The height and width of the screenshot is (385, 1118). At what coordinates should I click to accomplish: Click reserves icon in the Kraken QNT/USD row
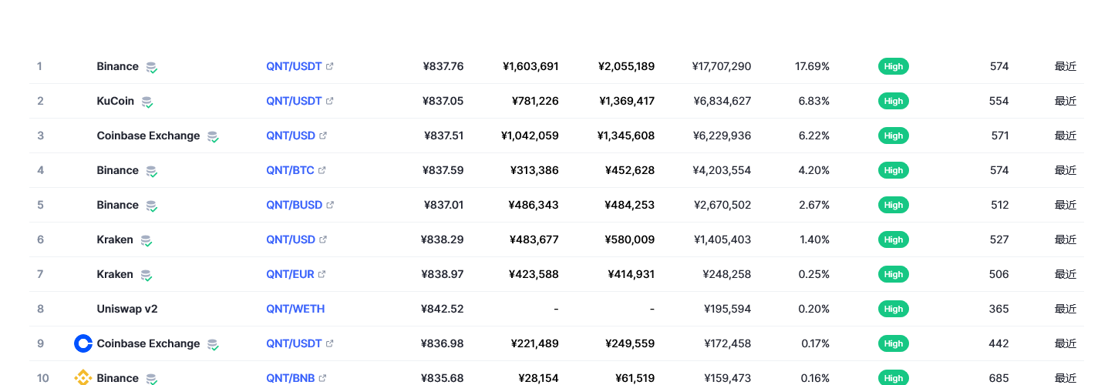[146, 240]
